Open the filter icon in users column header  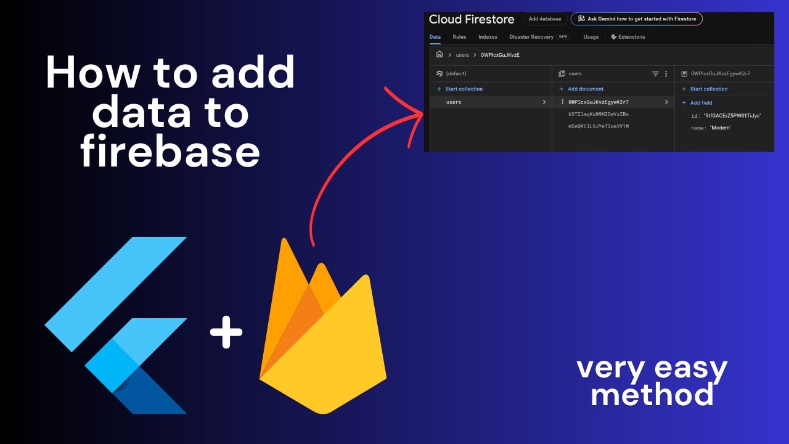(x=655, y=74)
